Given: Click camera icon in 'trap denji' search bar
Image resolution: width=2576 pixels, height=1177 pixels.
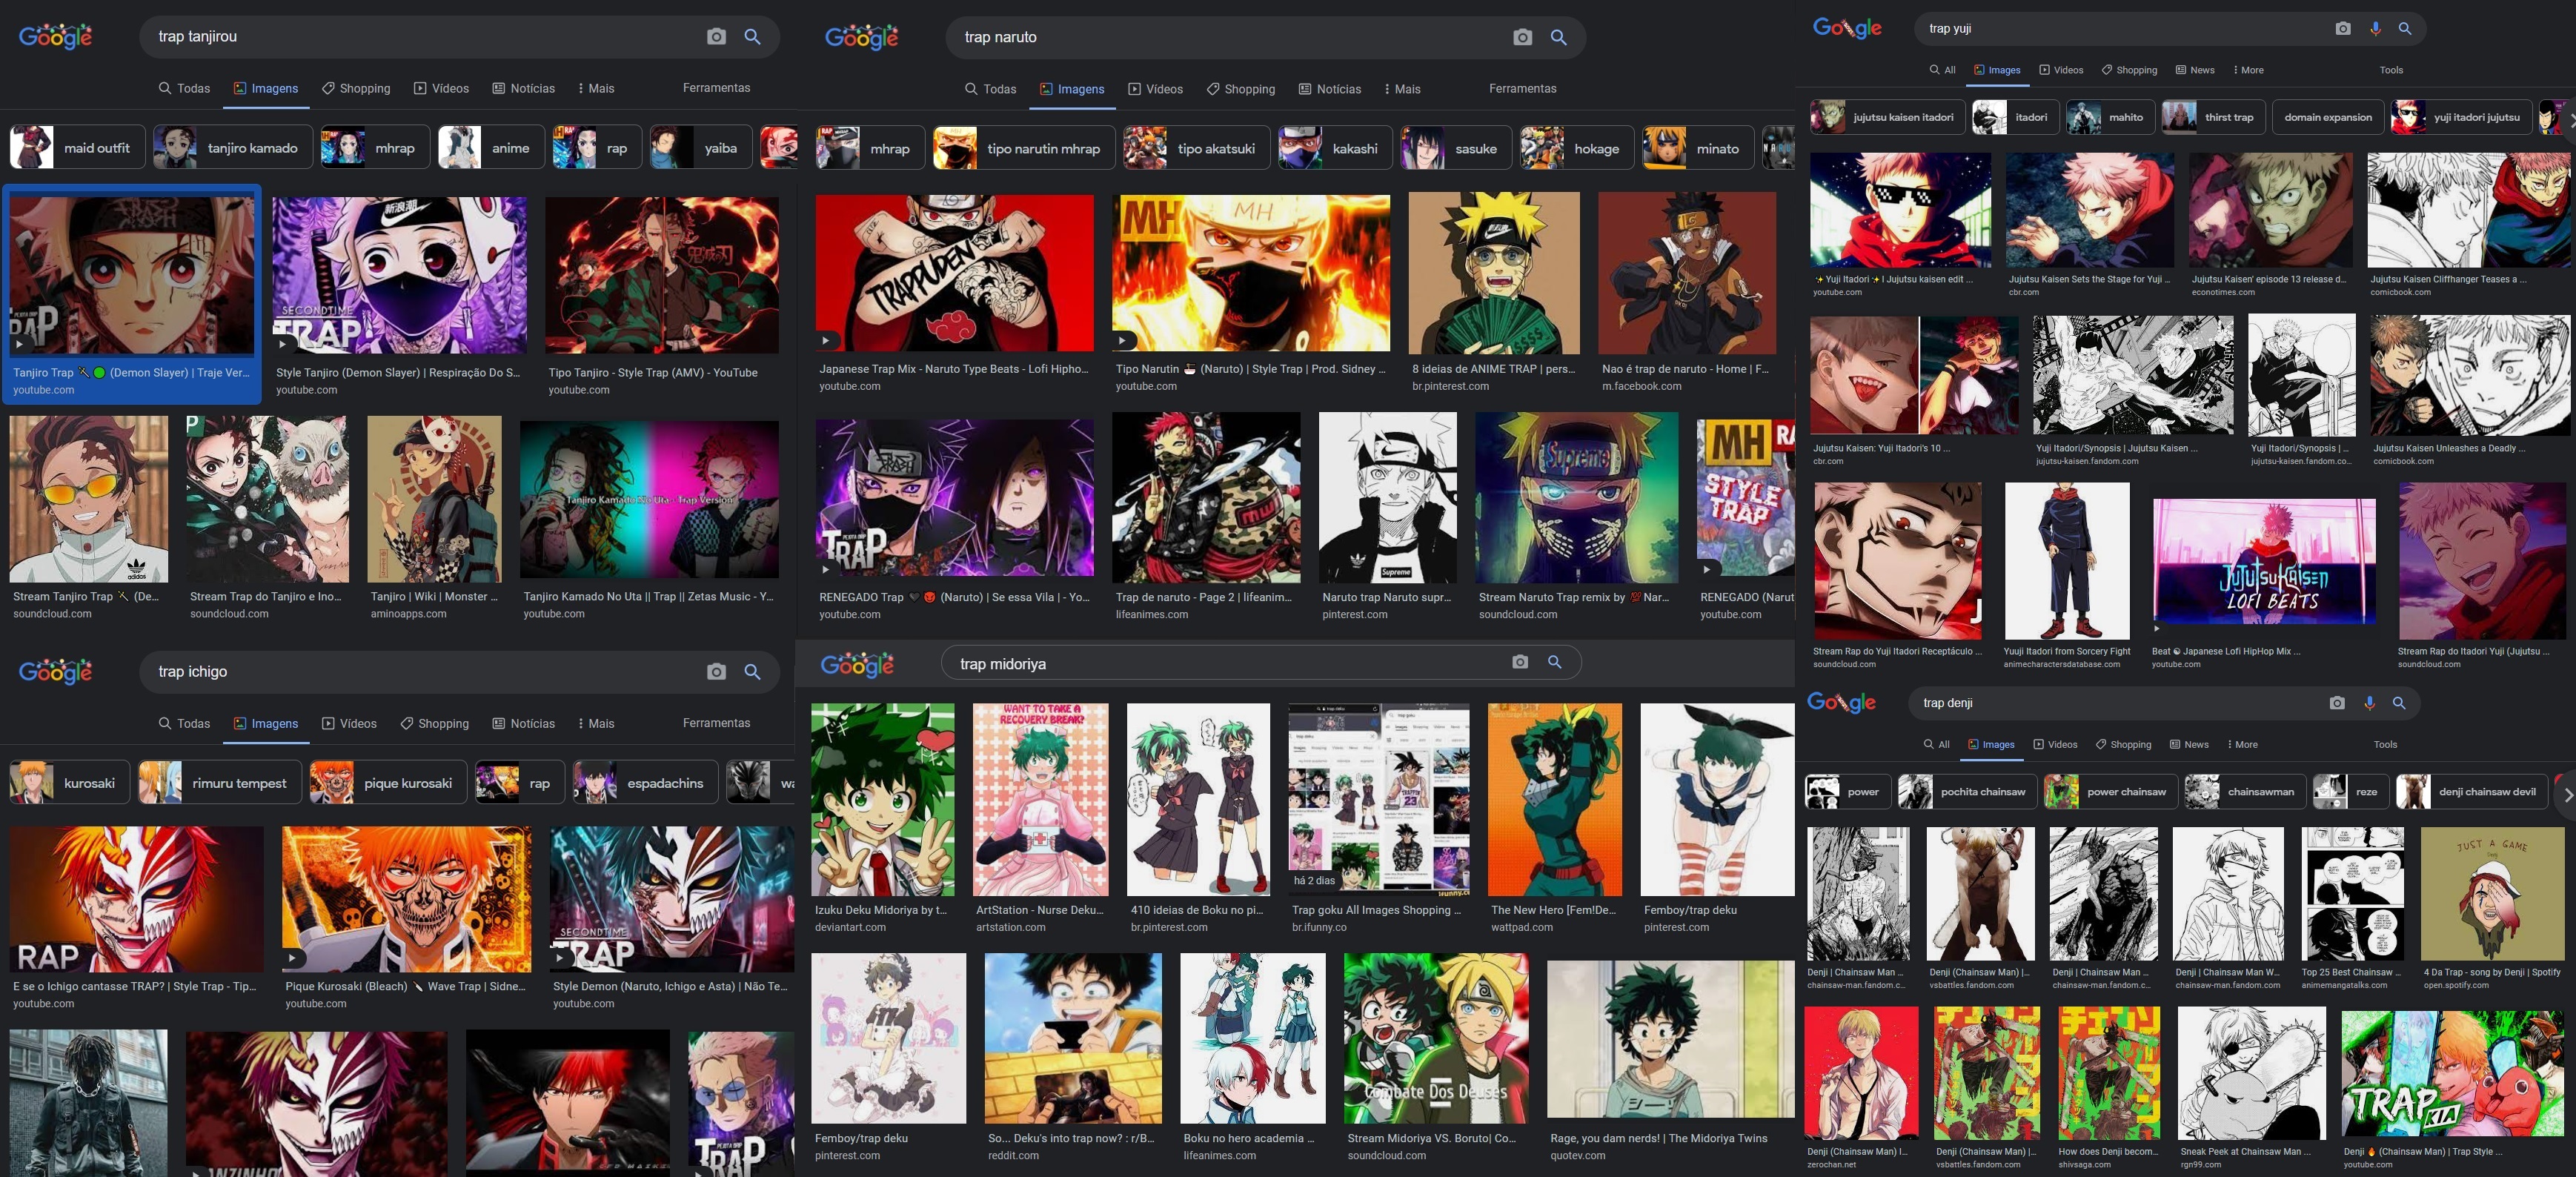Looking at the screenshot, I should [x=2336, y=703].
